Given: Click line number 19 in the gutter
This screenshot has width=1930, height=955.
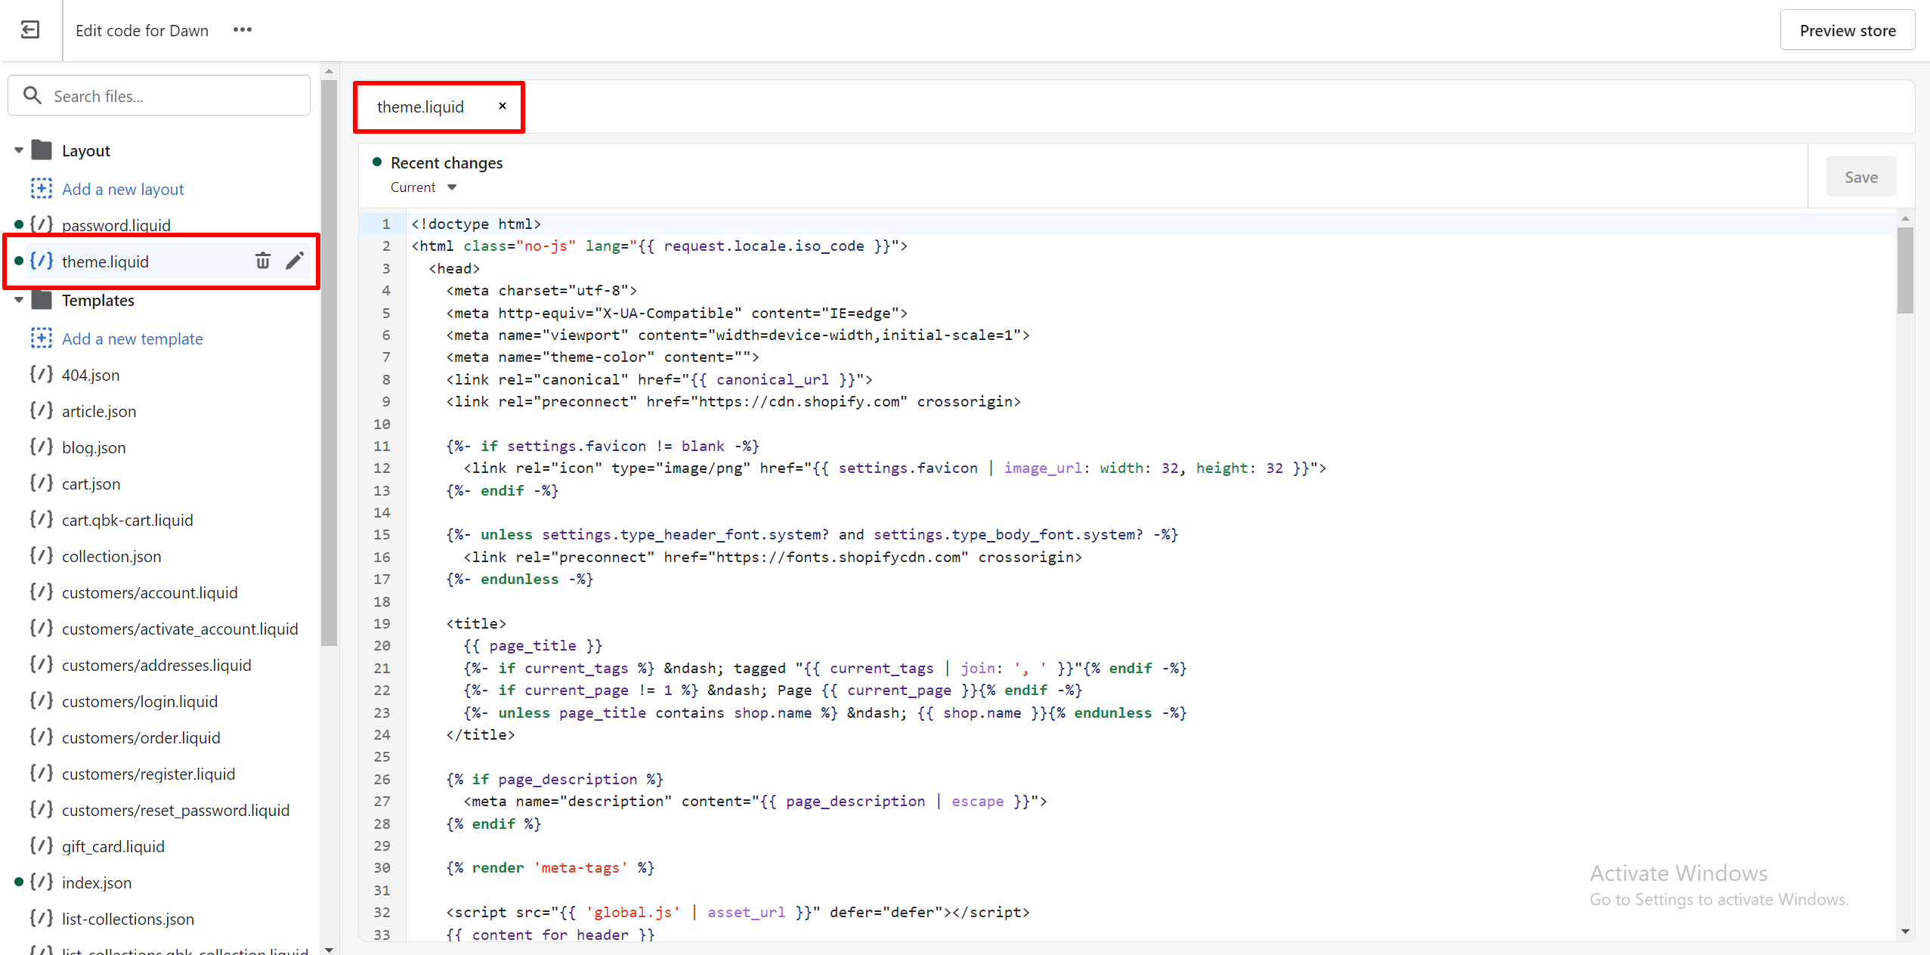Looking at the screenshot, I should tap(382, 623).
